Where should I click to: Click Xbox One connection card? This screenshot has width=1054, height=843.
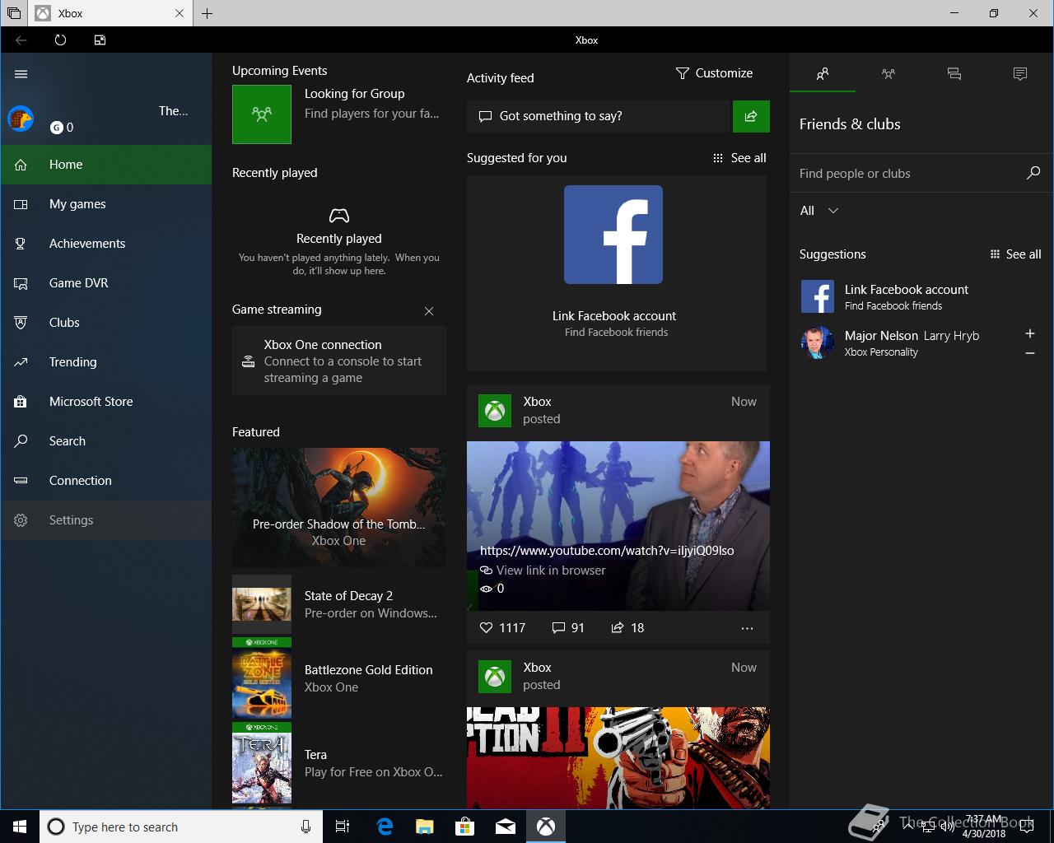coord(339,361)
